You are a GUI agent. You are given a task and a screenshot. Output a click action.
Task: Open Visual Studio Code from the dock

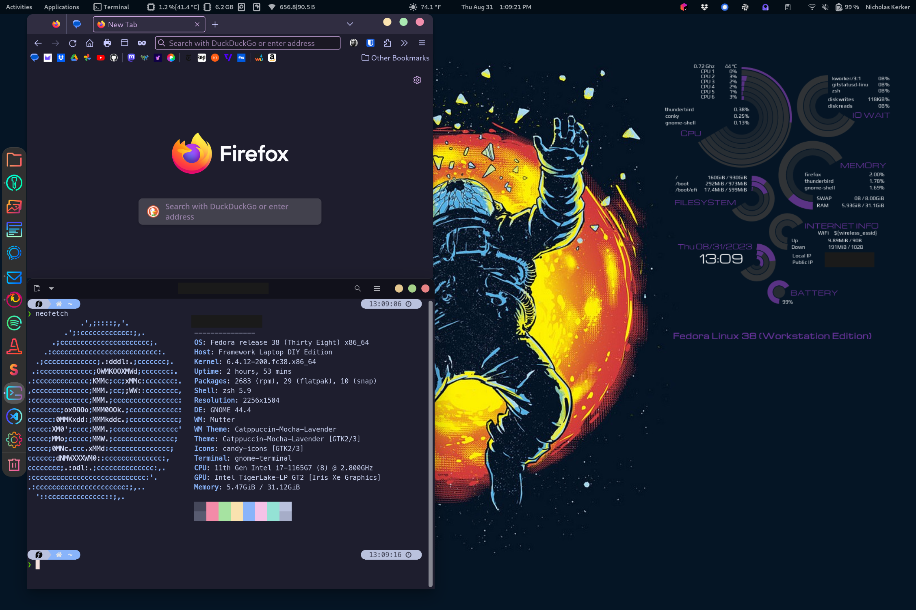14,416
